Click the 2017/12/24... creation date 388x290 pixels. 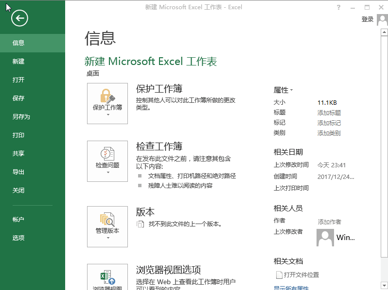336,177
